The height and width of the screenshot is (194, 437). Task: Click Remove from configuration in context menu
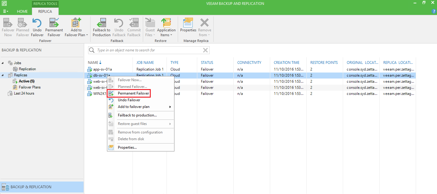[141, 132]
